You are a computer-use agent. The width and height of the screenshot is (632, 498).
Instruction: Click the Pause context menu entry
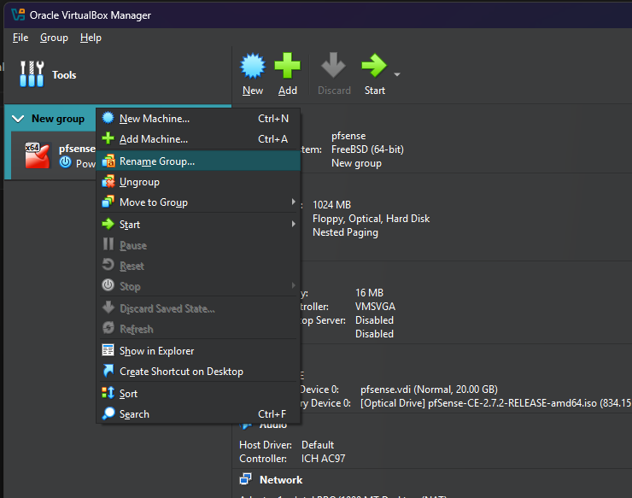point(198,245)
